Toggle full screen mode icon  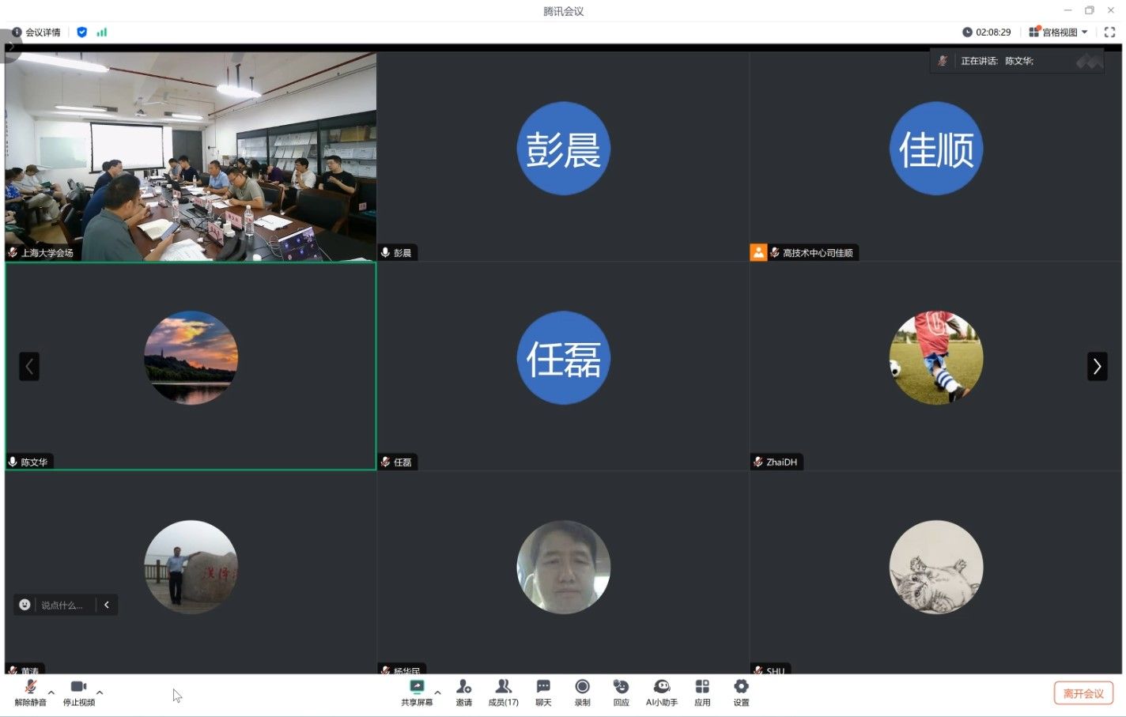pyautogui.click(x=1109, y=32)
